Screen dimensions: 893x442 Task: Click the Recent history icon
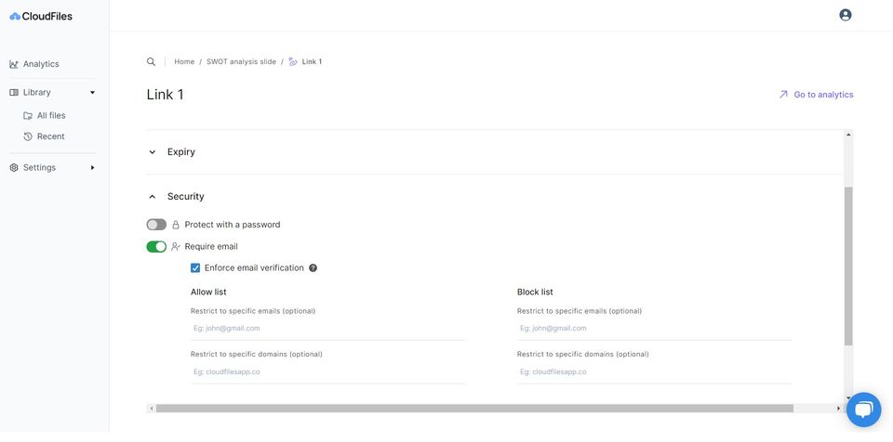28,136
